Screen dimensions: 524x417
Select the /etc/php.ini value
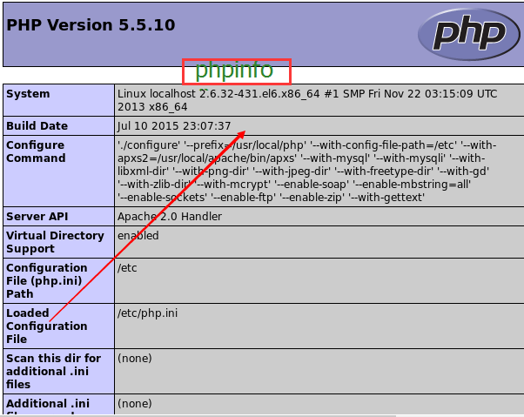147,313
